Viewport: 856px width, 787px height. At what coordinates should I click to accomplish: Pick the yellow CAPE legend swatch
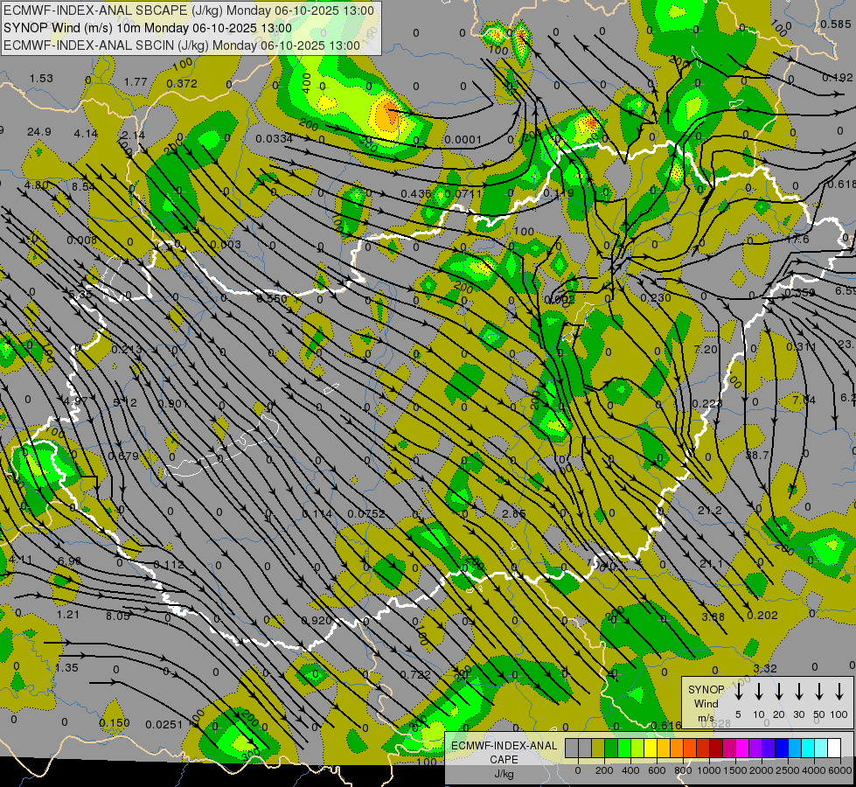[x=651, y=749]
